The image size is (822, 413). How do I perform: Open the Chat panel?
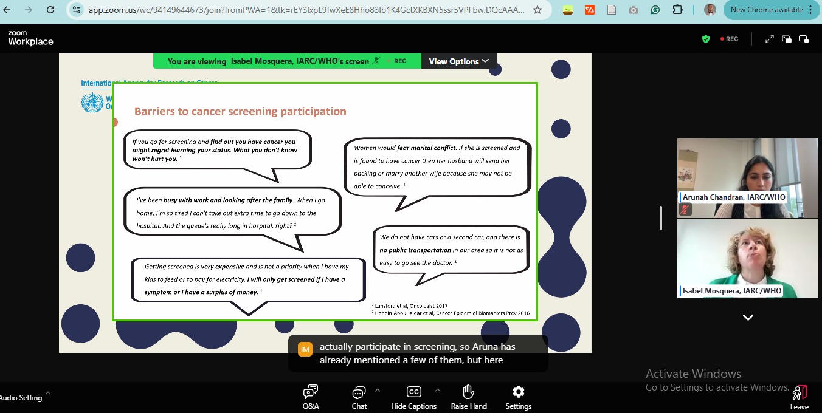(359, 397)
